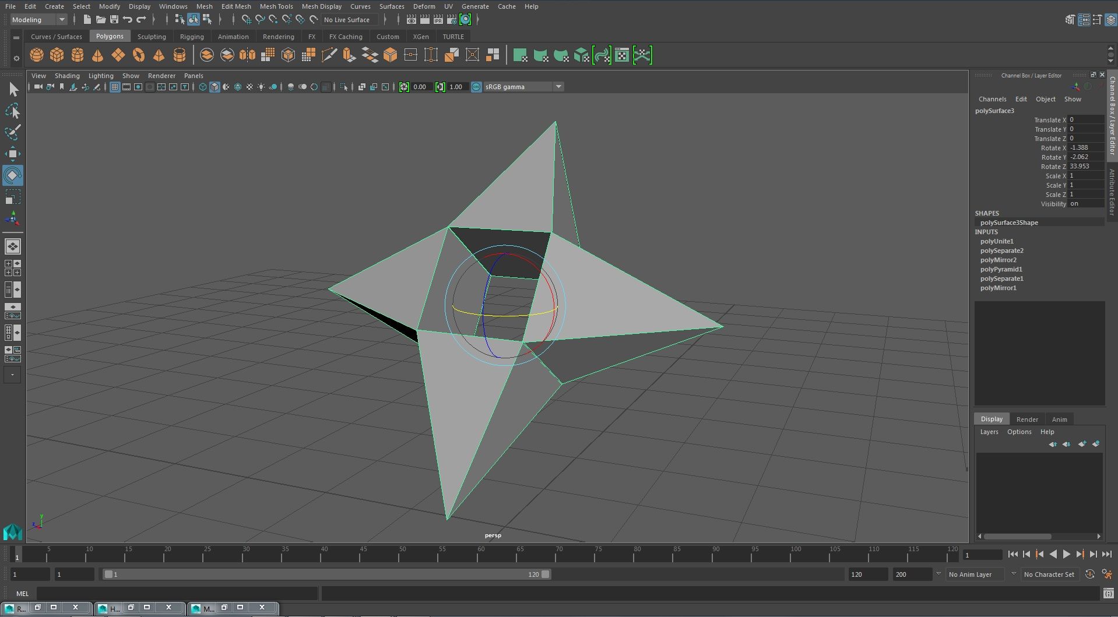Open the Script Editor icon

(x=1108, y=594)
